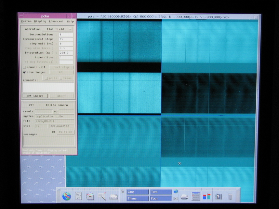Click the trash can icon
Viewport: 279px width, 209px height.
230,196
